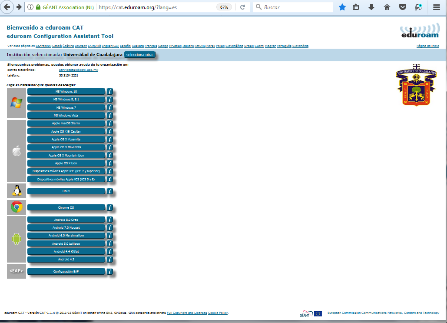Image resolution: width=447 pixels, height=323 pixels.
Task: Choose the iOS 7 y superior installer
Action: pos(66,171)
